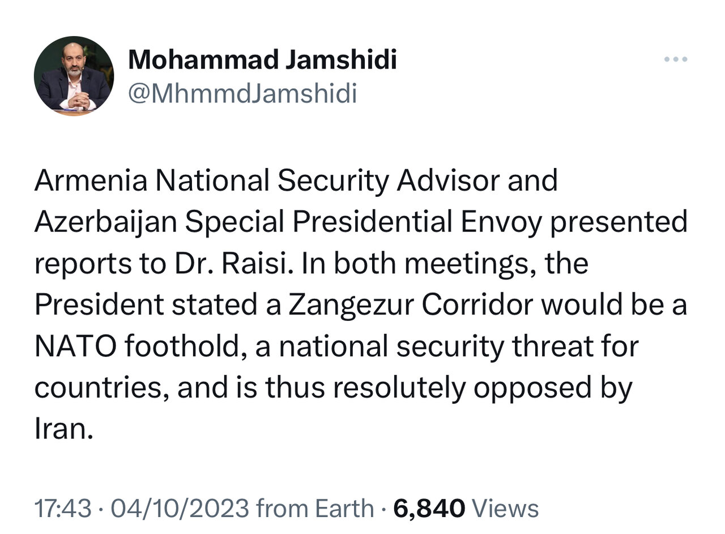
Task: Click the "Views" label
Action: pos(505,508)
